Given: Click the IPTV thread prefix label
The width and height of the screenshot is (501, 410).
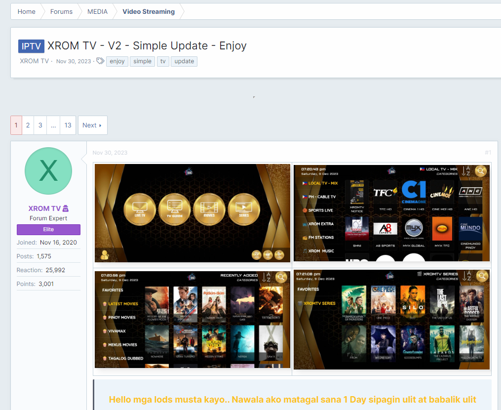Looking at the screenshot, I should [x=31, y=46].
